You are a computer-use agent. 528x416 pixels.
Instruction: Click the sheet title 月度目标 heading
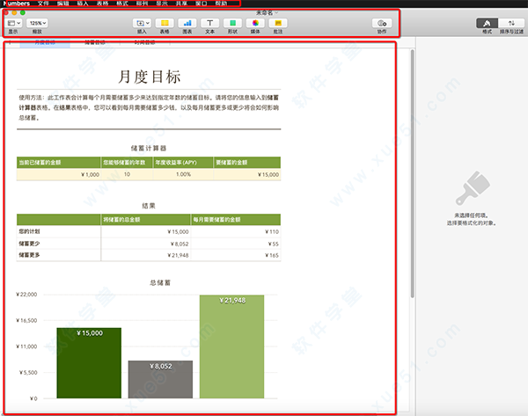tap(150, 77)
